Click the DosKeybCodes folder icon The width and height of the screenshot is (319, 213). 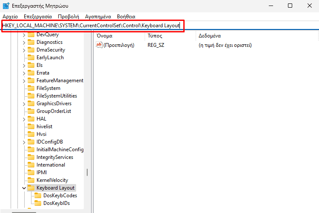(x=38, y=196)
